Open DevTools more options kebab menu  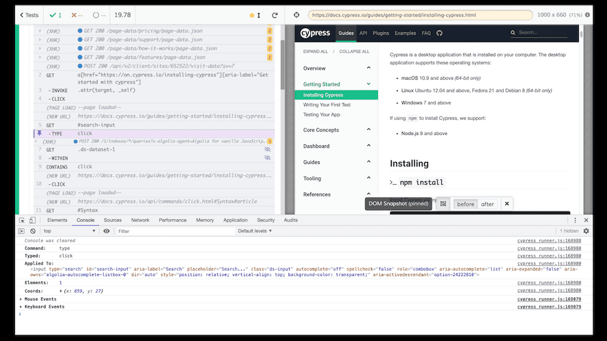pyautogui.click(x=575, y=220)
